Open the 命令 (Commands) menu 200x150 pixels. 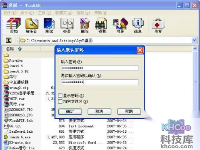coord(27,13)
